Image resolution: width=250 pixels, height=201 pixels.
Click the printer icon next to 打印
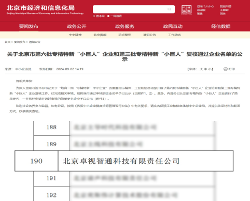226,69
